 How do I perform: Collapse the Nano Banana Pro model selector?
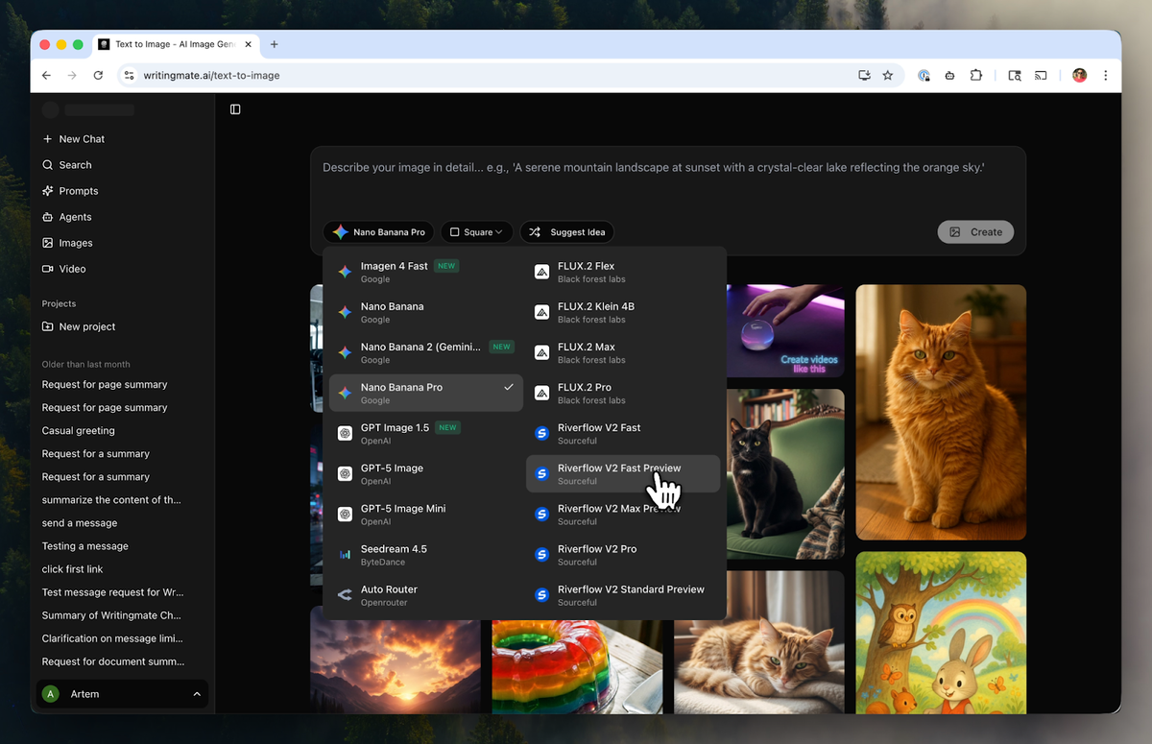pyautogui.click(x=379, y=232)
